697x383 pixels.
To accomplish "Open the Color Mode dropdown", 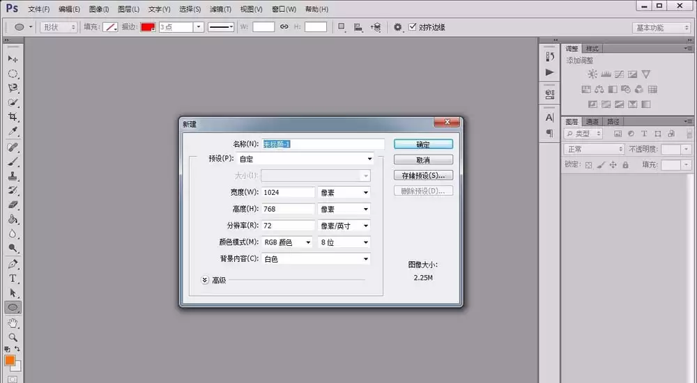I will click(287, 242).
